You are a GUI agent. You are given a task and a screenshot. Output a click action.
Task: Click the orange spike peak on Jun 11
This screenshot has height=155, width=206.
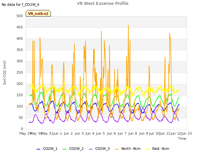point(170,34)
